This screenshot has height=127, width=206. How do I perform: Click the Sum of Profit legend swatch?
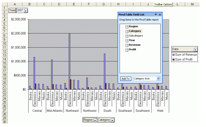(173, 59)
